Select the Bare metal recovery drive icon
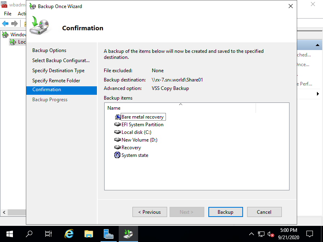 (x=117, y=117)
